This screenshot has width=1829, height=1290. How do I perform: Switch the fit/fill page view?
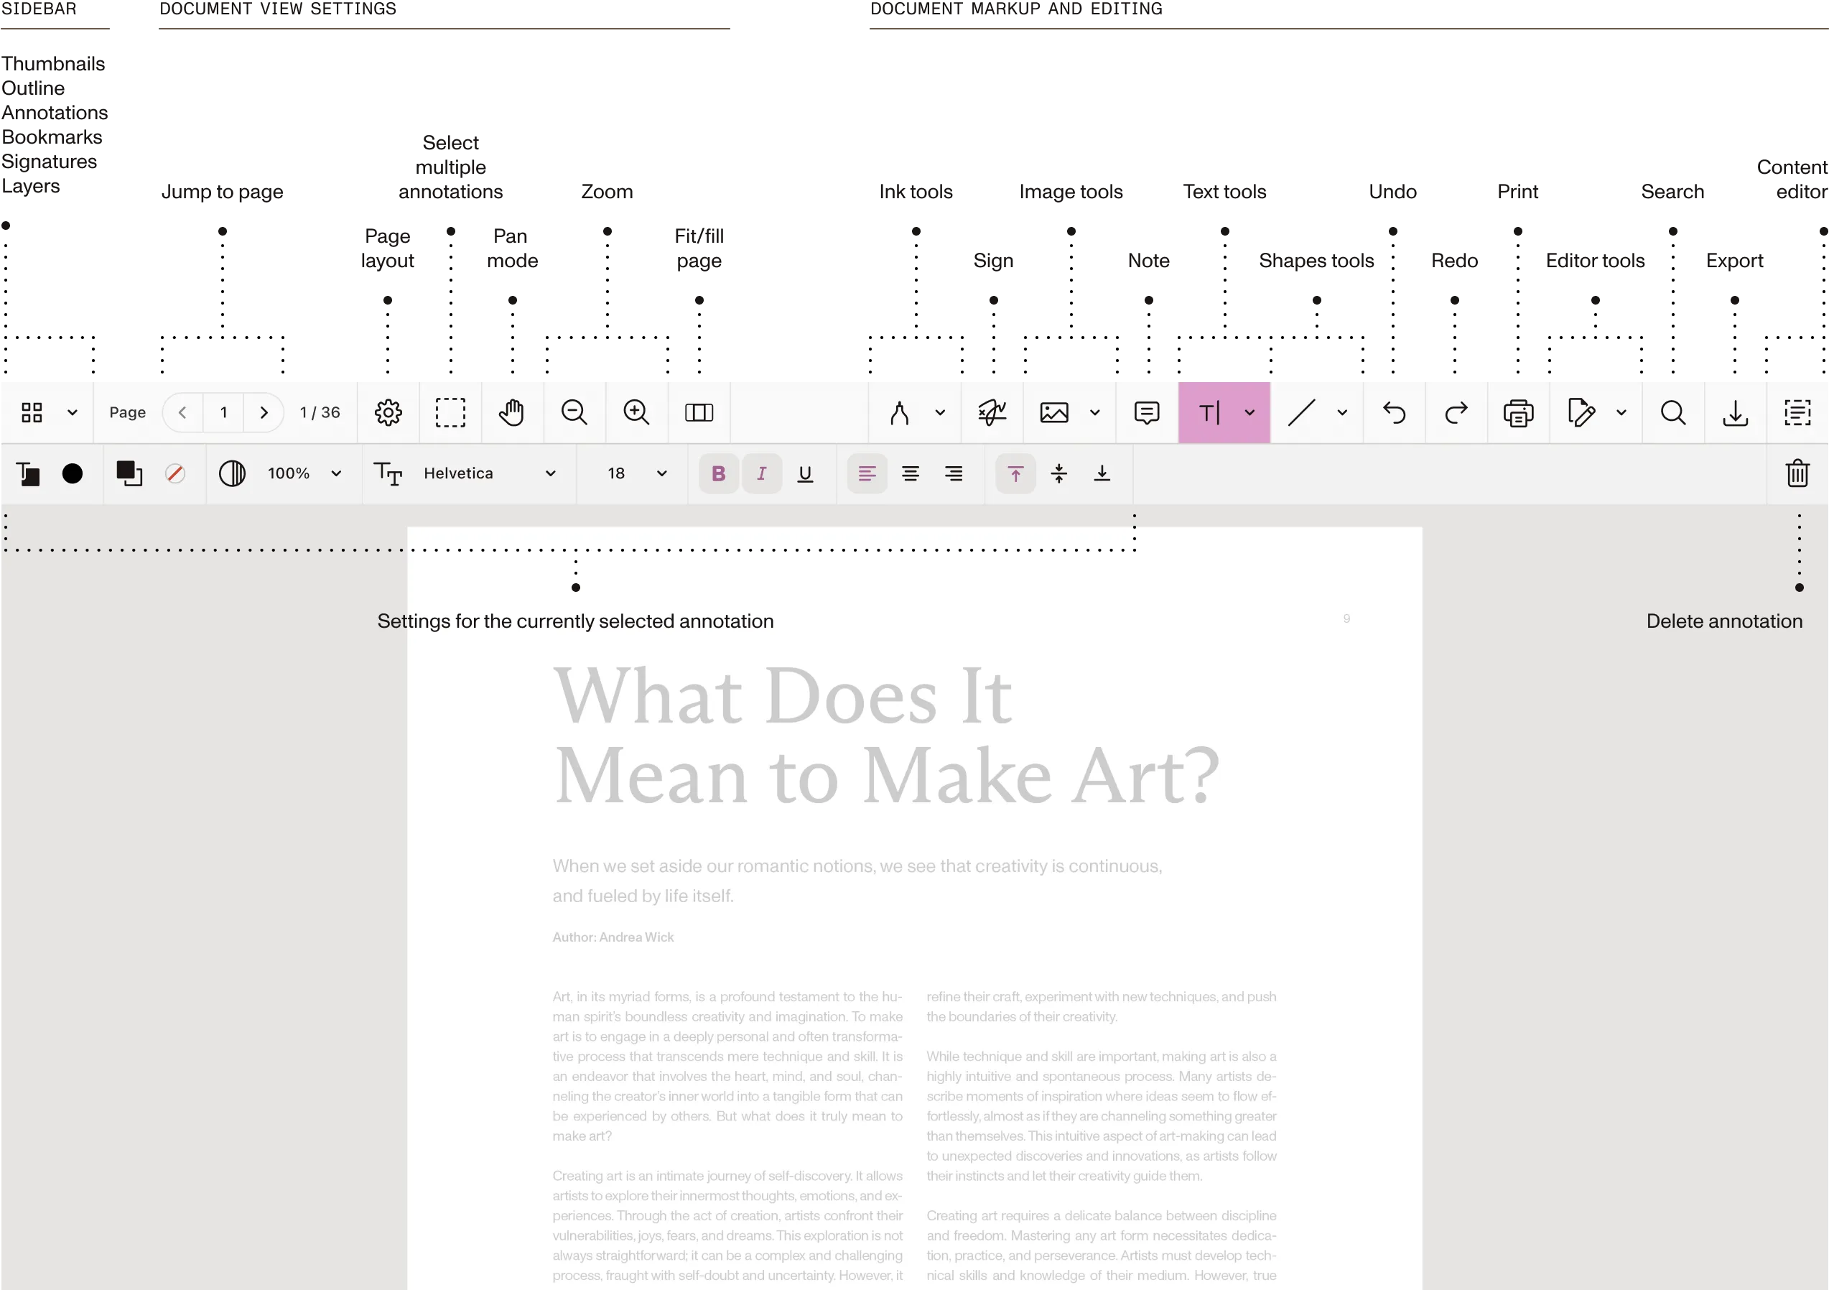click(x=699, y=412)
